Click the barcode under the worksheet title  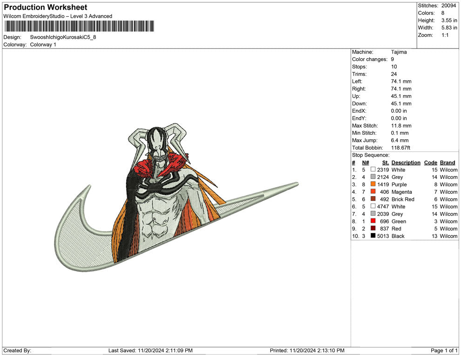78,26
